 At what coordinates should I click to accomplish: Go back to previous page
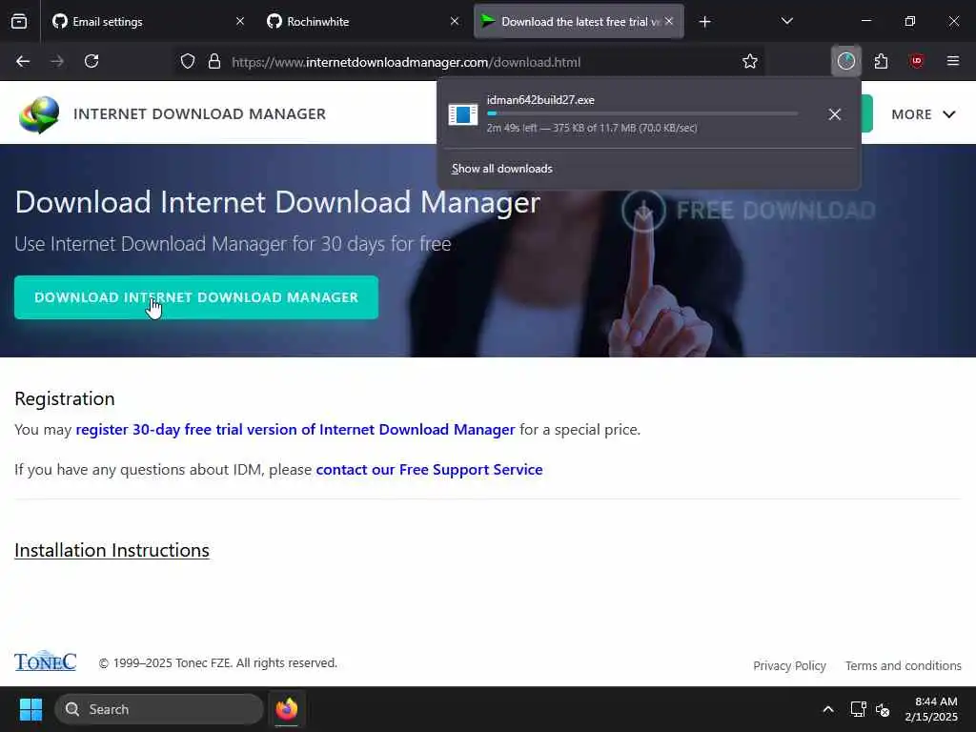pyautogui.click(x=23, y=61)
